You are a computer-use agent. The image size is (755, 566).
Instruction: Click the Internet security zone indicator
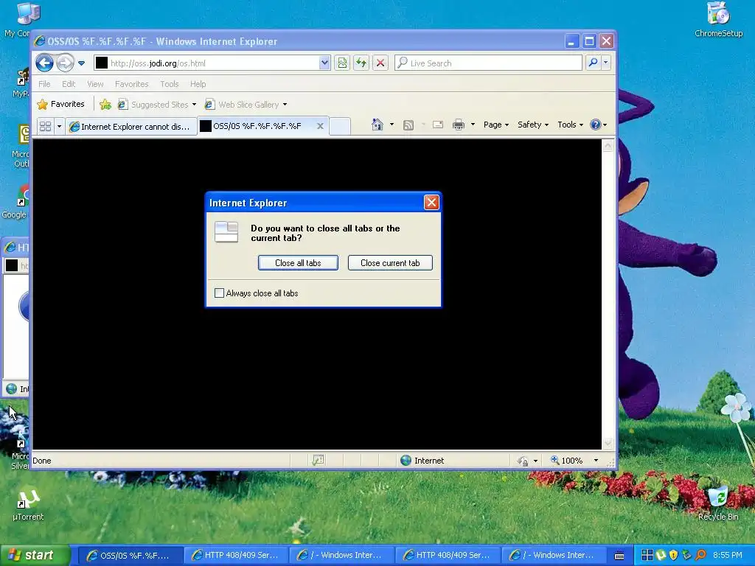click(x=422, y=461)
